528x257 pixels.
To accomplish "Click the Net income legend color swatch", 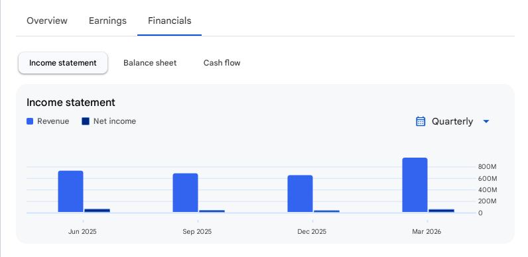I will pos(86,121).
